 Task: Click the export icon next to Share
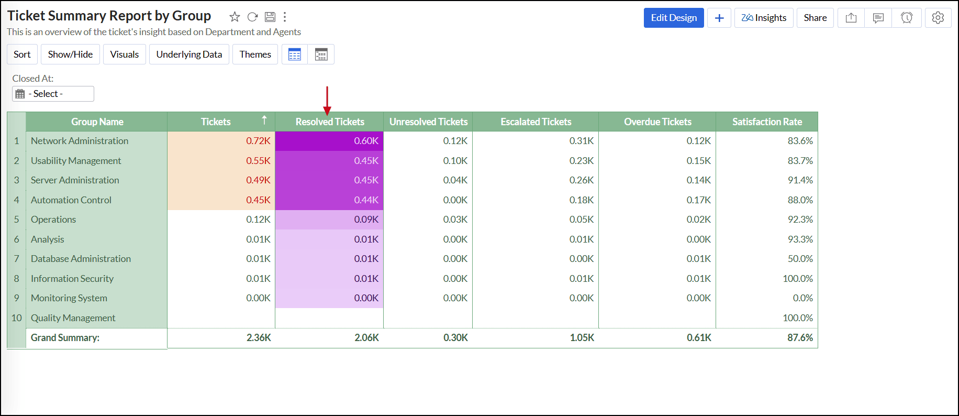(851, 18)
